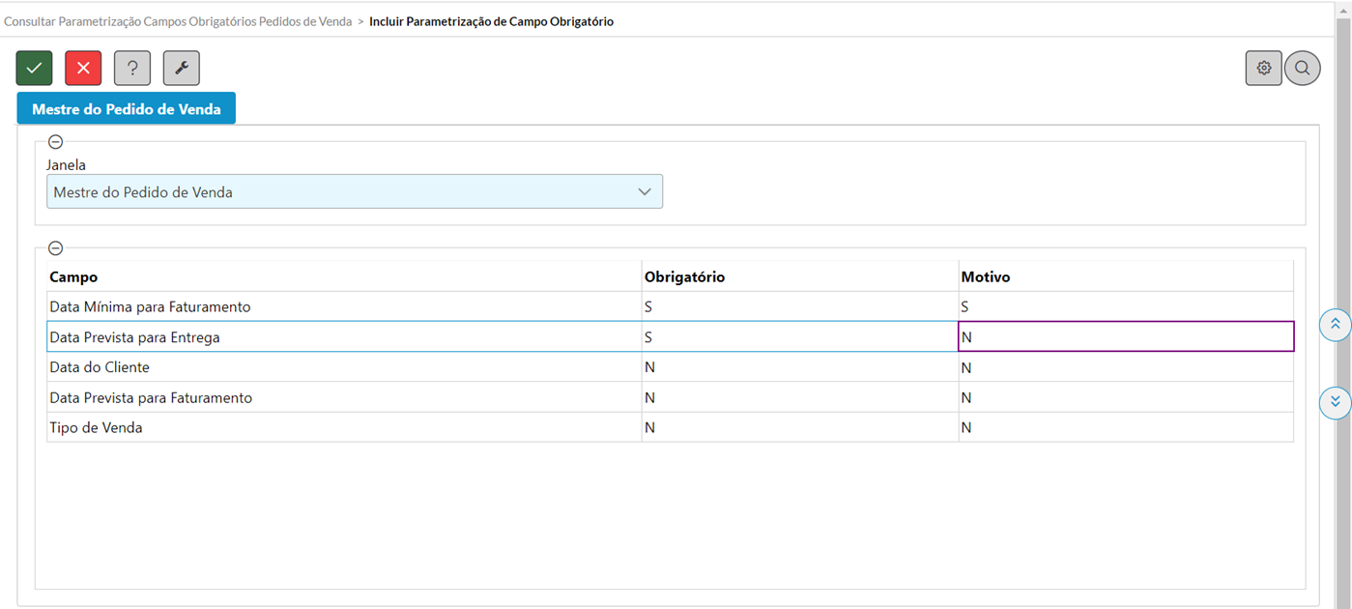Click the Campo column header

coord(344,276)
